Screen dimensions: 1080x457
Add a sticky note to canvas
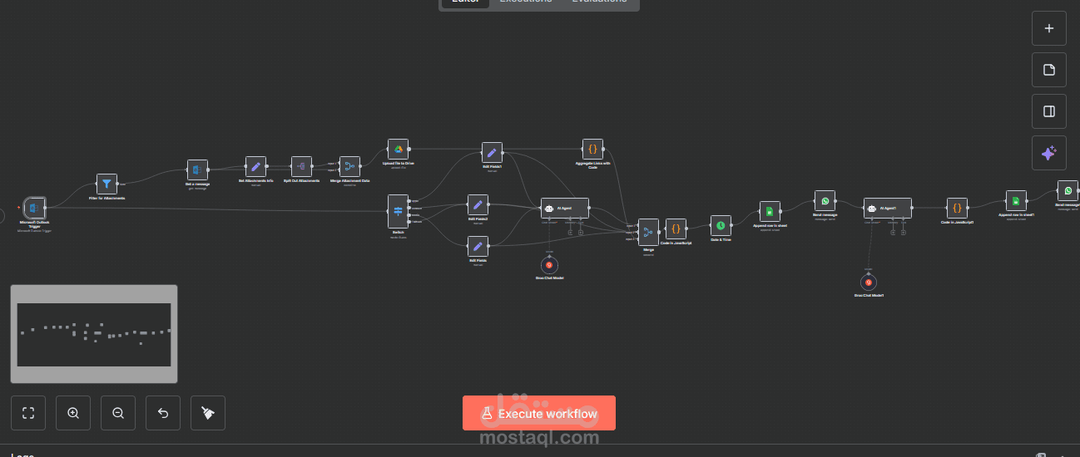tap(1049, 70)
